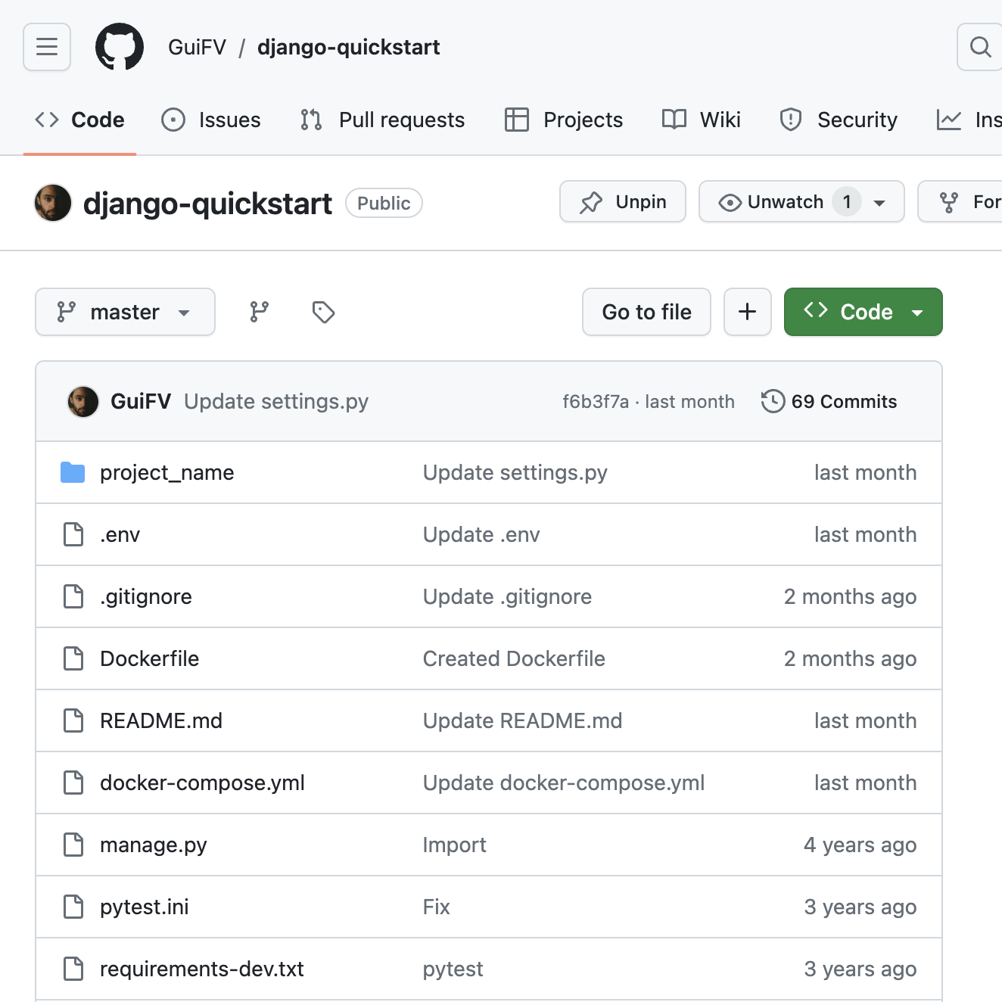Click the file icon for requirements-dev.txt
1002x1002 pixels.
click(x=73, y=969)
